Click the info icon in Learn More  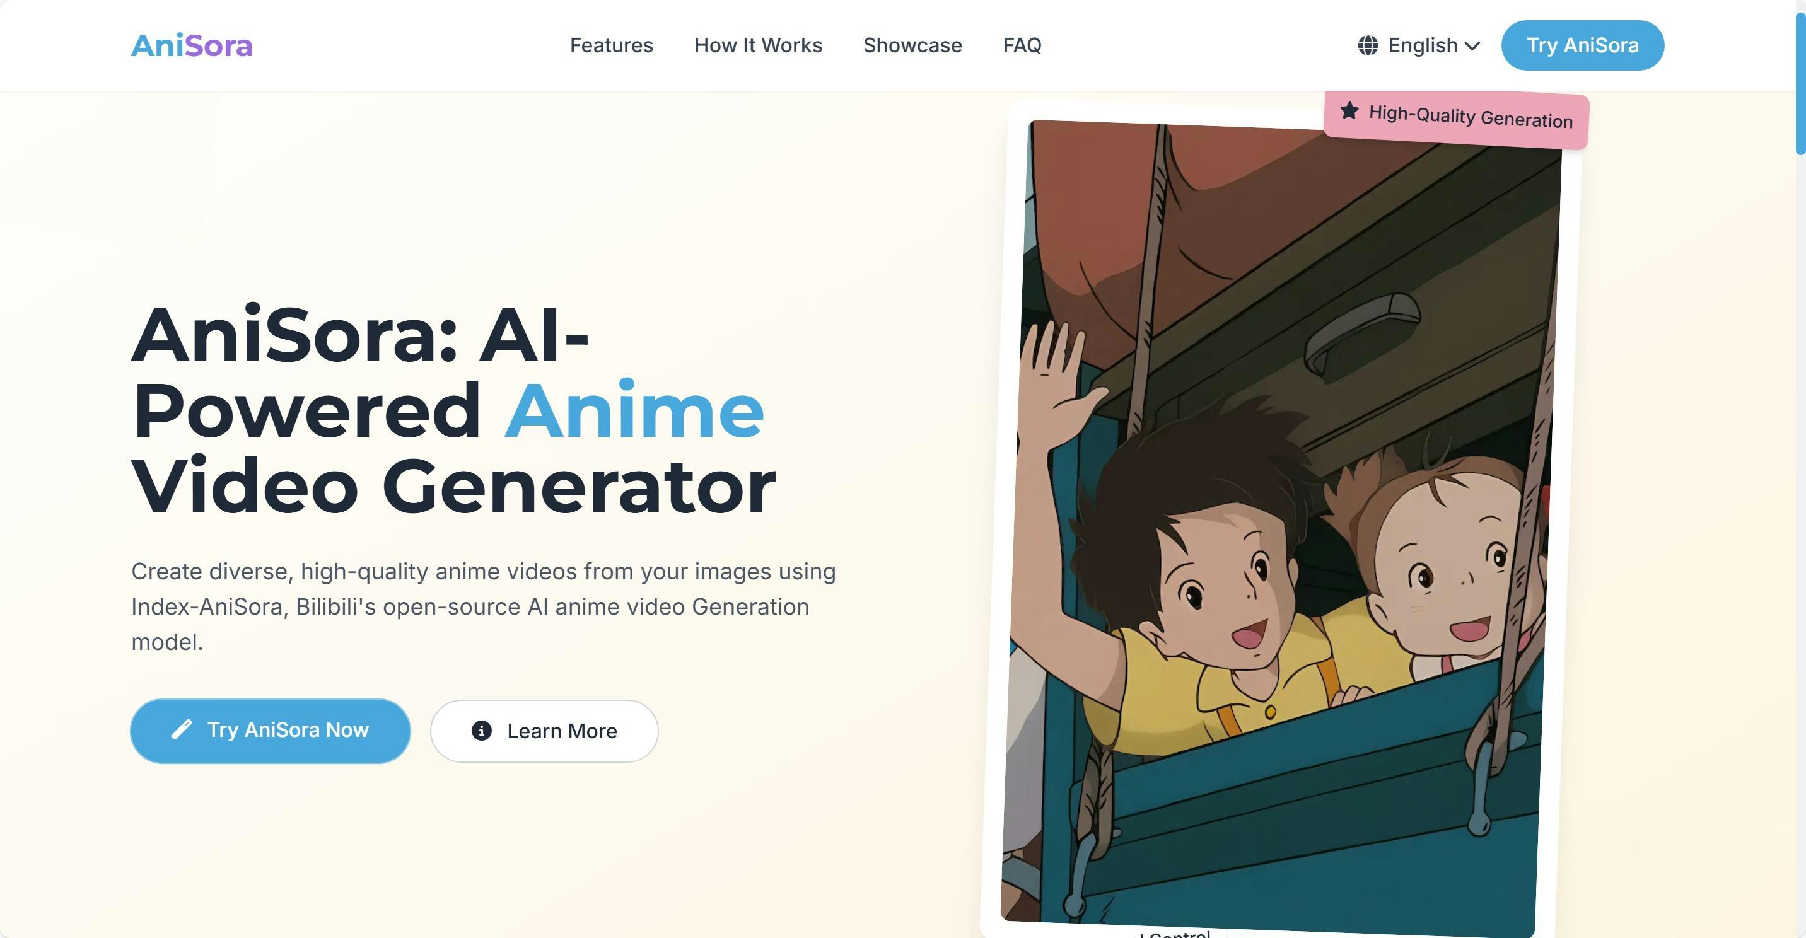481,731
